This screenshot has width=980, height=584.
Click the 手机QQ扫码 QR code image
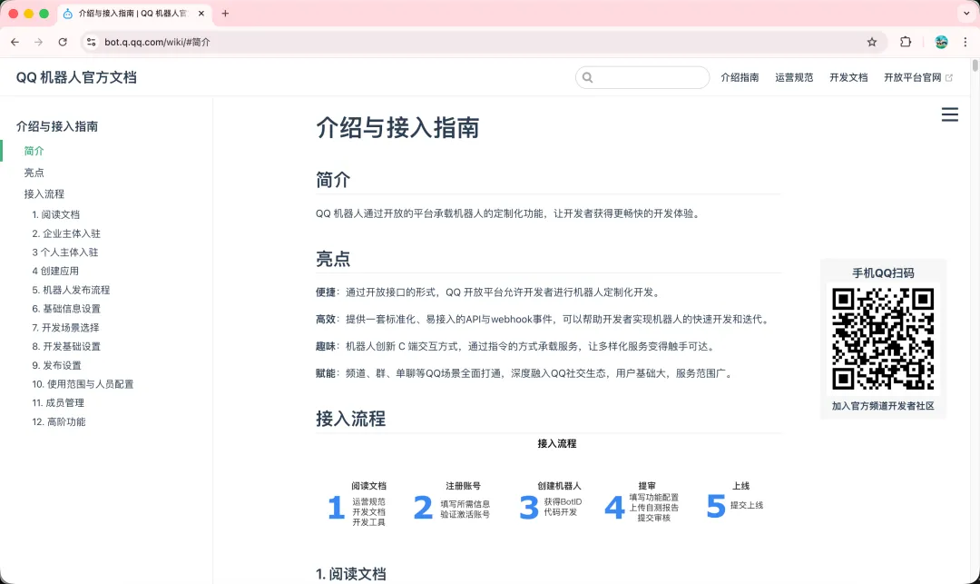[883, 339]
